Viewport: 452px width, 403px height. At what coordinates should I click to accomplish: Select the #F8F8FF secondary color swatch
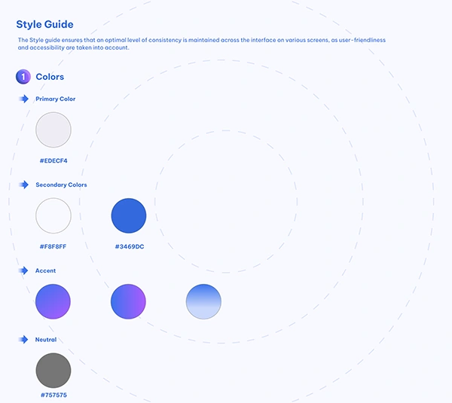[x=53, y=215]
